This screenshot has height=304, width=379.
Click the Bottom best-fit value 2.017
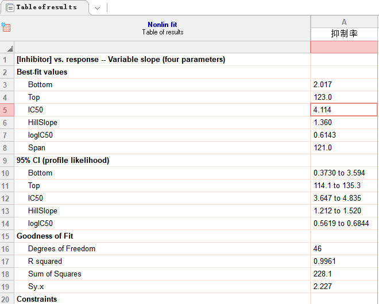pyautogui.click(x=344, y=84)
